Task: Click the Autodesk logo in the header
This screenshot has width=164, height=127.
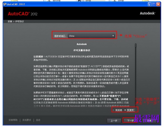Action: [x=148, y=13]
